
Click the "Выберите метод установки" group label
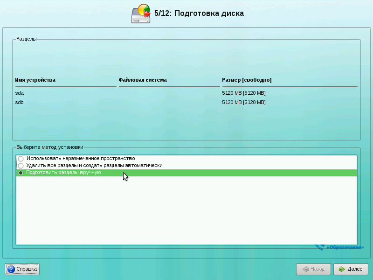coord(50,147)
